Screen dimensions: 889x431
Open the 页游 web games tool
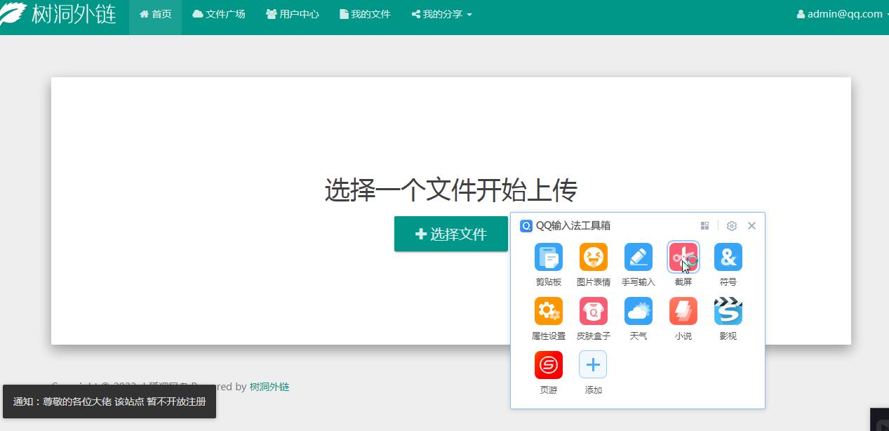549,365
